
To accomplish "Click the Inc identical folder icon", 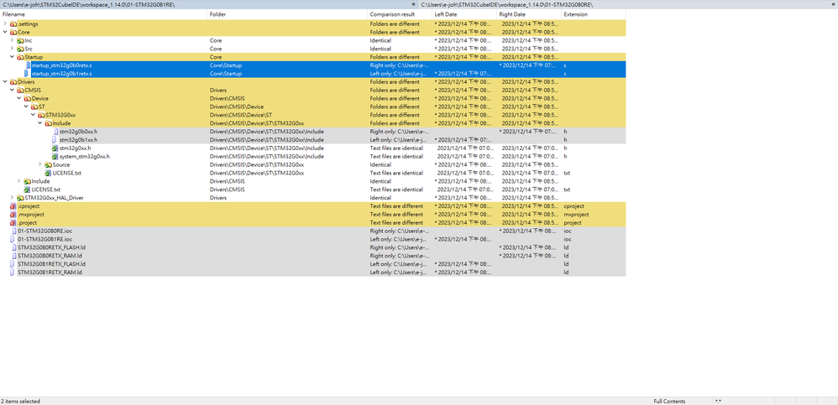I will click(20, 40).
